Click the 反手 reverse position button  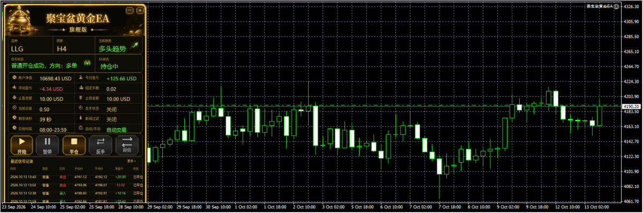[100, 145]
